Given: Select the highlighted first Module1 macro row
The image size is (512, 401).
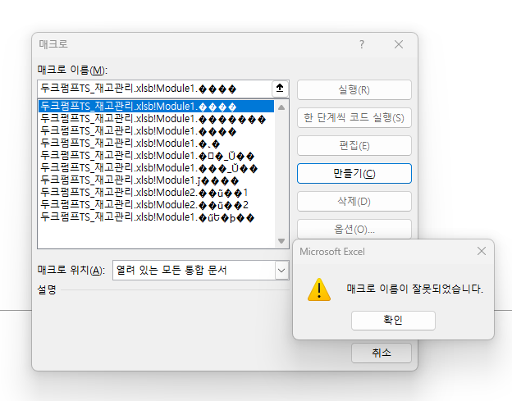Looking at the screenshot, I should click(x=156, y=107).
